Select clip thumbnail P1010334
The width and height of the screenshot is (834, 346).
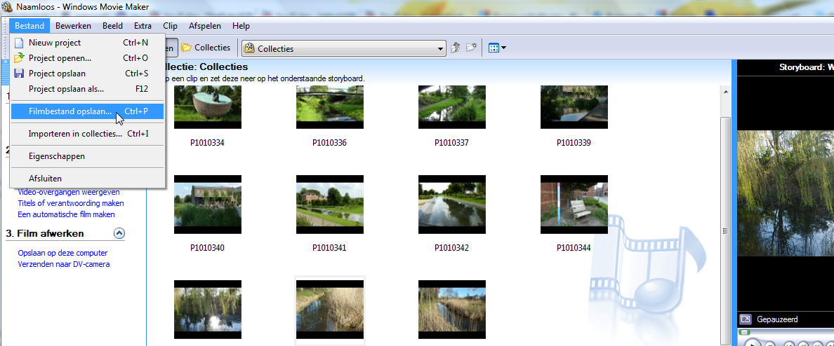point(207,107)
